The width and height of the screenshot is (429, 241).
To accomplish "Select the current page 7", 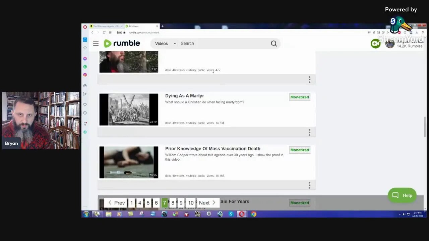I will pos(164,203).
